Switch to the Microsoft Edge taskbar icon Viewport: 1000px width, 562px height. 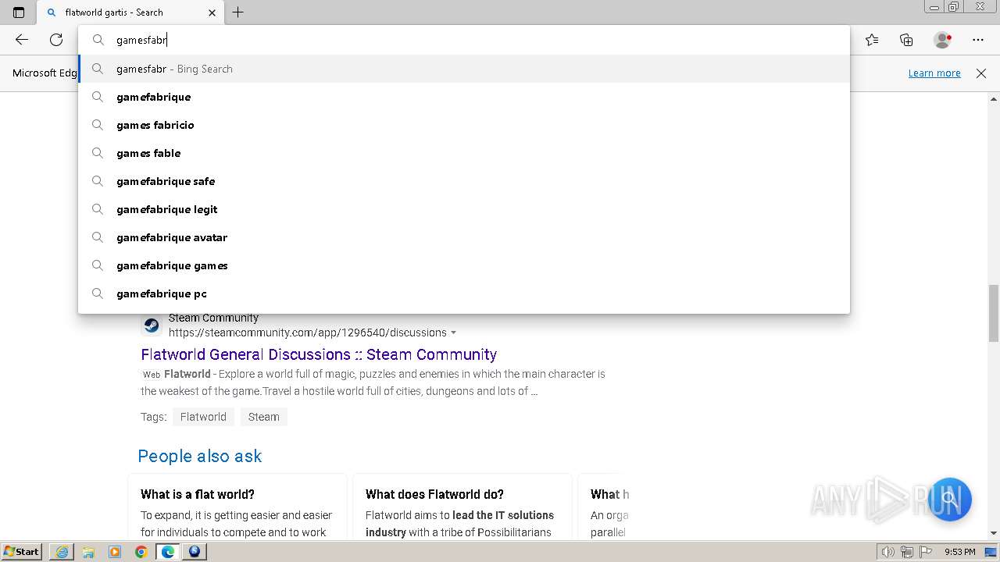tap(167, 552)
